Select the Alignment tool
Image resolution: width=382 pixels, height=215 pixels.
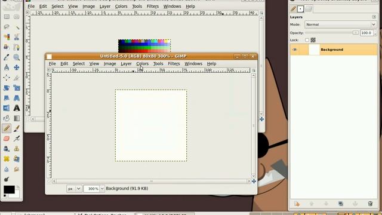coord(7,78)
